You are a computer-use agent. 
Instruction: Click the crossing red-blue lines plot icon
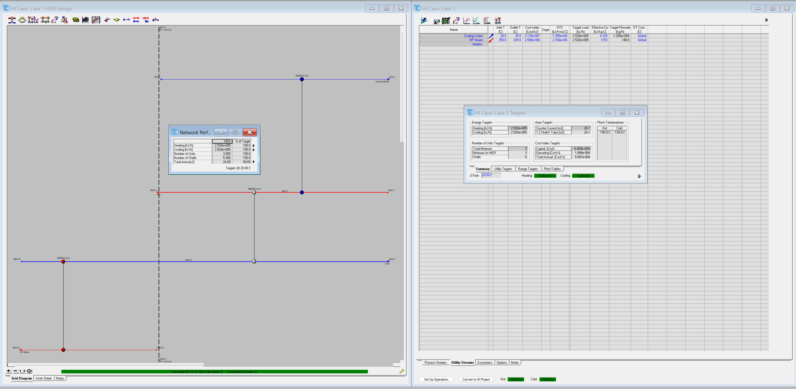tap(467, 20)
